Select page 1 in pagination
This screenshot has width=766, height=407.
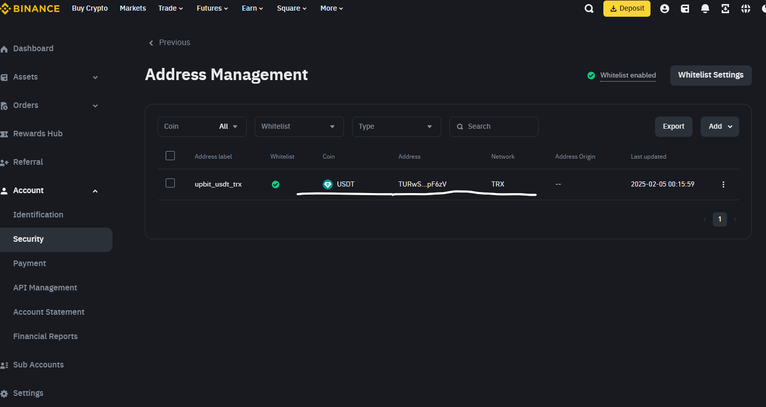point(720,219)
